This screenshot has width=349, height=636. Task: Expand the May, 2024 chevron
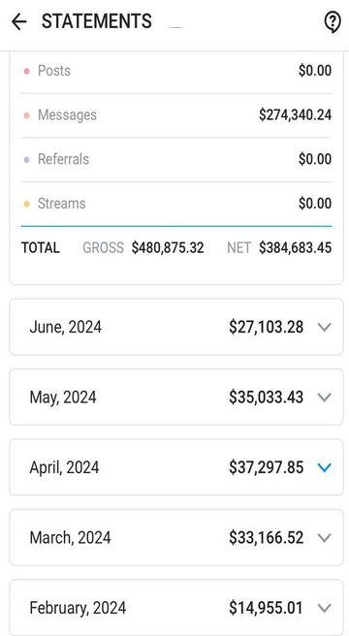(x=324, y=397)
